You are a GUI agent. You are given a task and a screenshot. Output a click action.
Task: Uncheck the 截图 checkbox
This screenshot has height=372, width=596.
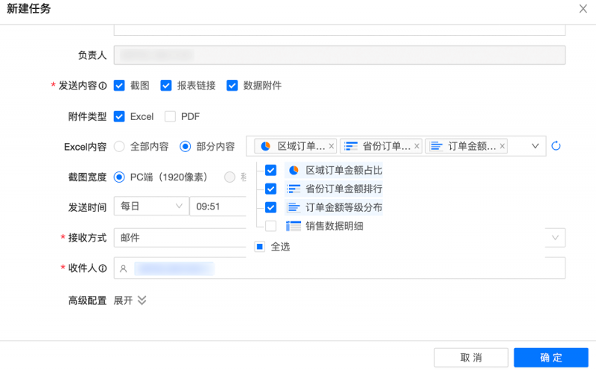(119, 86)
